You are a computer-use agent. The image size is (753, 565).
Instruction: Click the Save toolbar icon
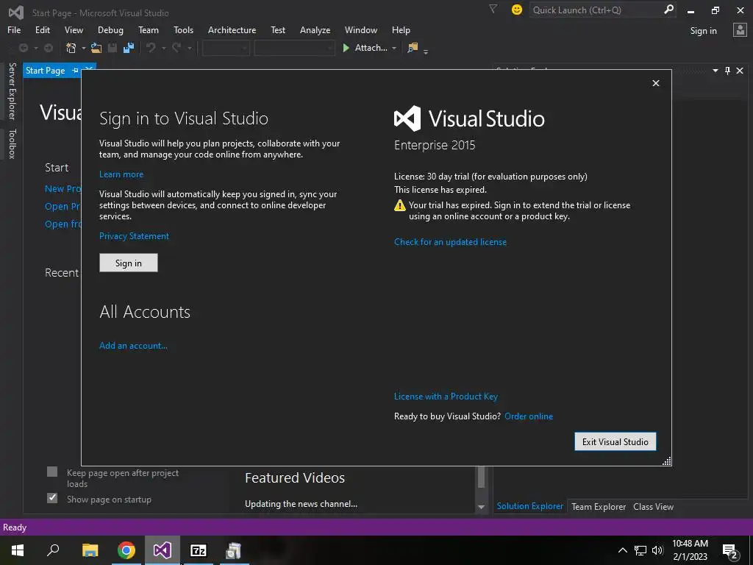113,48
